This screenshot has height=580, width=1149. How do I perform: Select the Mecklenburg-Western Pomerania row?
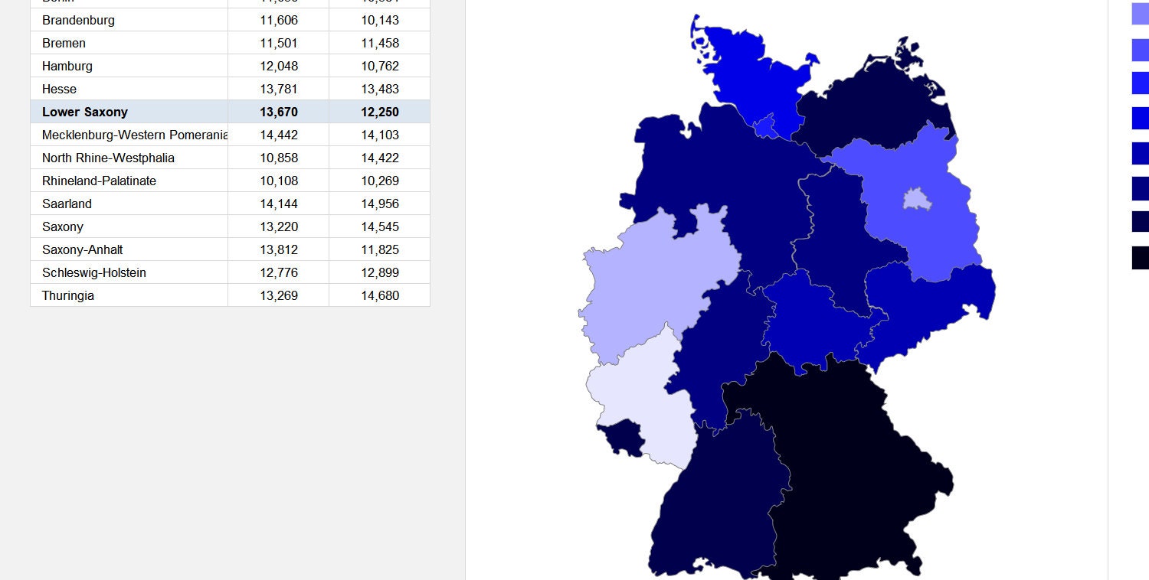pyautogui.click(x=130, y=135)
